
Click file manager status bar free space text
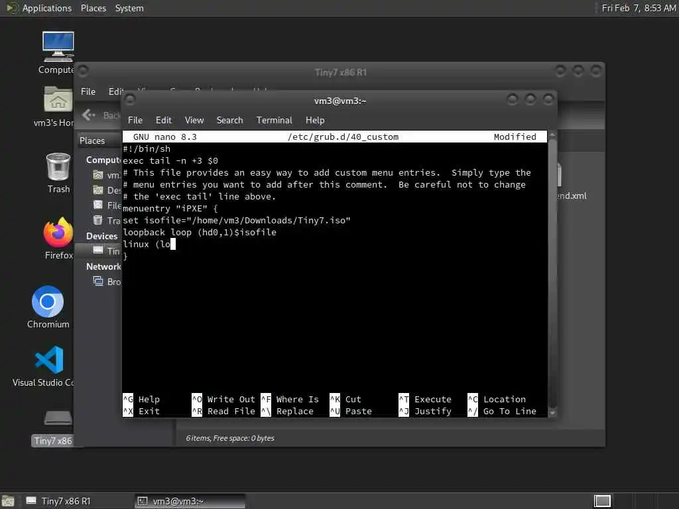pyautogui.click(x=230, y=438)
